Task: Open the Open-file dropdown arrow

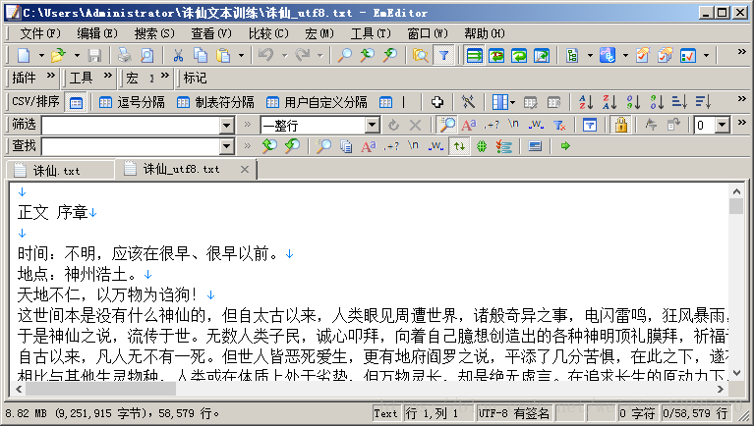Action: tap(77, 55)
